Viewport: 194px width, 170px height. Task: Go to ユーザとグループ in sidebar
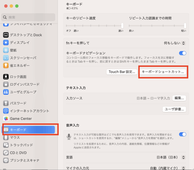pyautogui.click(x=23, y=92)
